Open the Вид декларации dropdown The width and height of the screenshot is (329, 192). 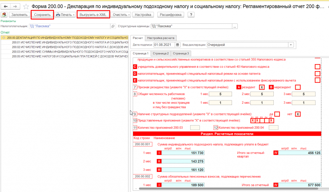click(x=291, y=45)
